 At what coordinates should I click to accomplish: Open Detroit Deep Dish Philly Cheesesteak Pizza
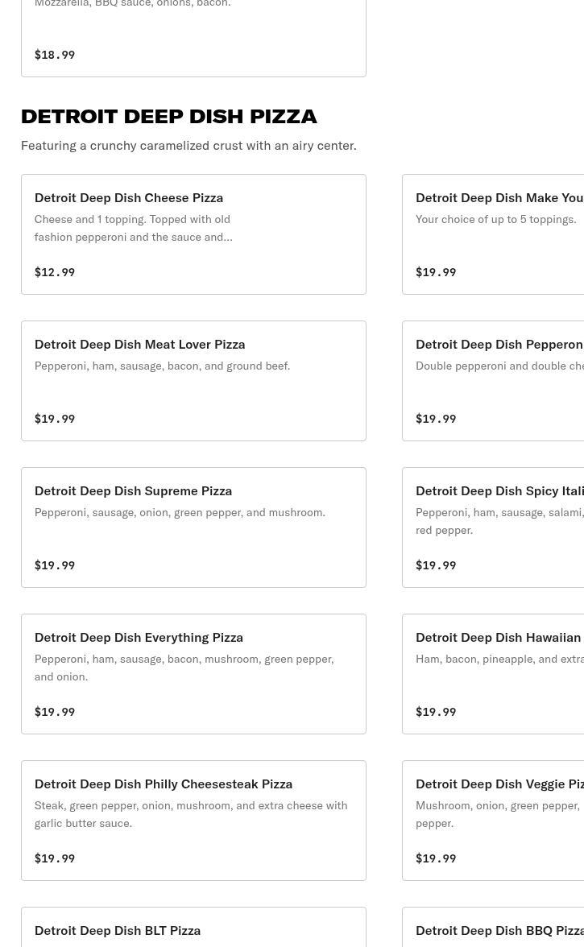coord(193,820)
